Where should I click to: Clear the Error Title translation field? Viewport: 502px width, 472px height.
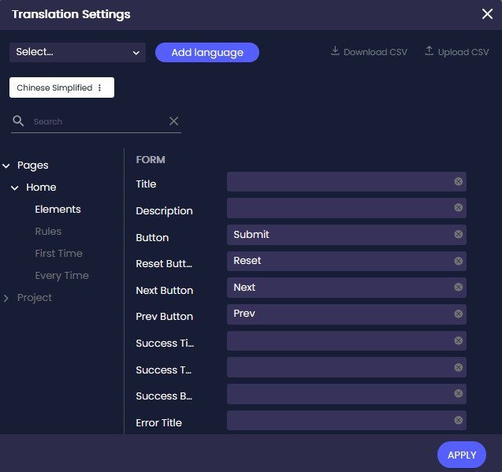click(458, 420)
